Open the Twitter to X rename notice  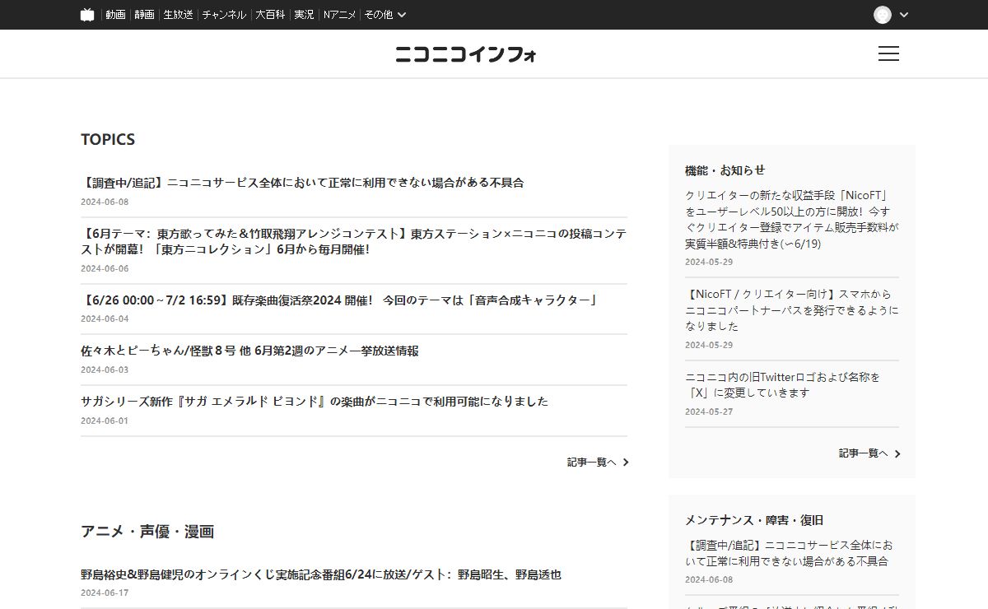coord(783,384)
